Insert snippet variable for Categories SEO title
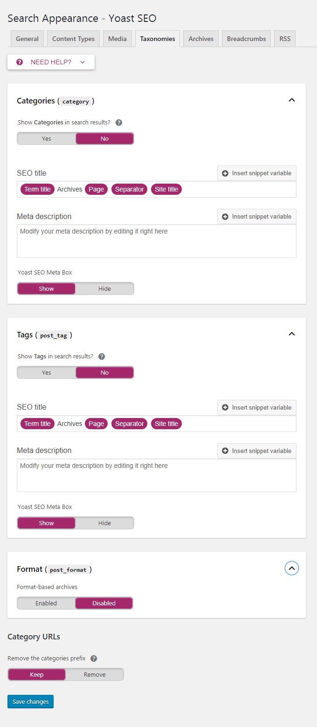This screenshot has height=727, width=317. pyautogui.click(x=257, y=173)
